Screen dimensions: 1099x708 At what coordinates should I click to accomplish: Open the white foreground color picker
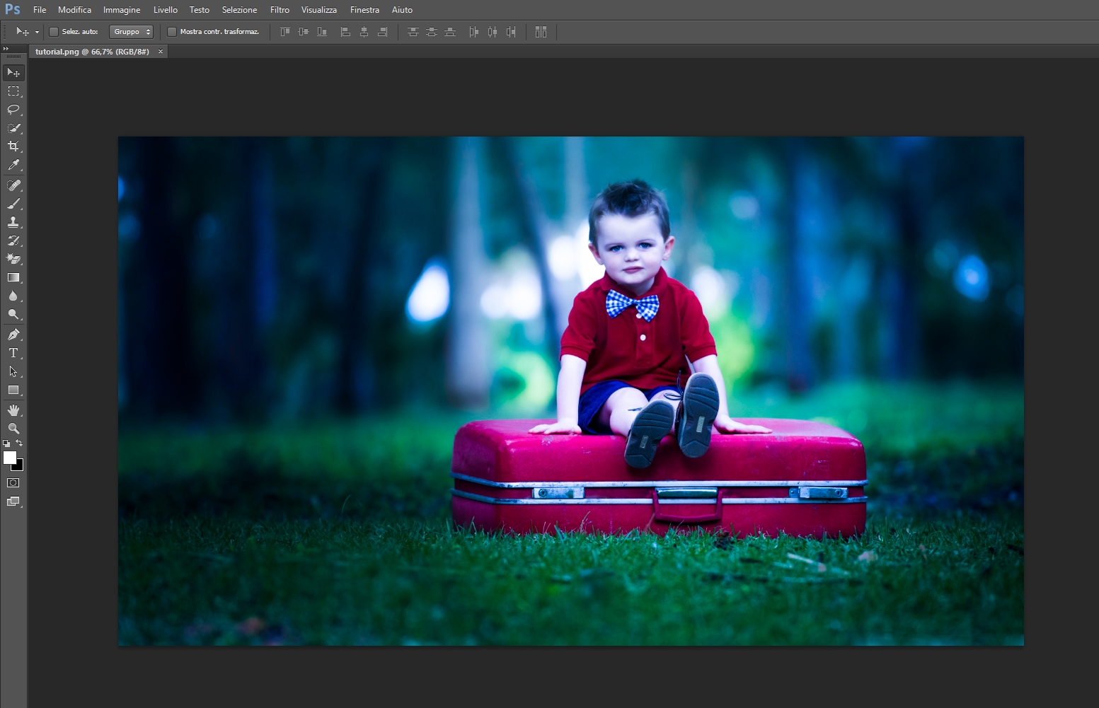tap(9, 458)
